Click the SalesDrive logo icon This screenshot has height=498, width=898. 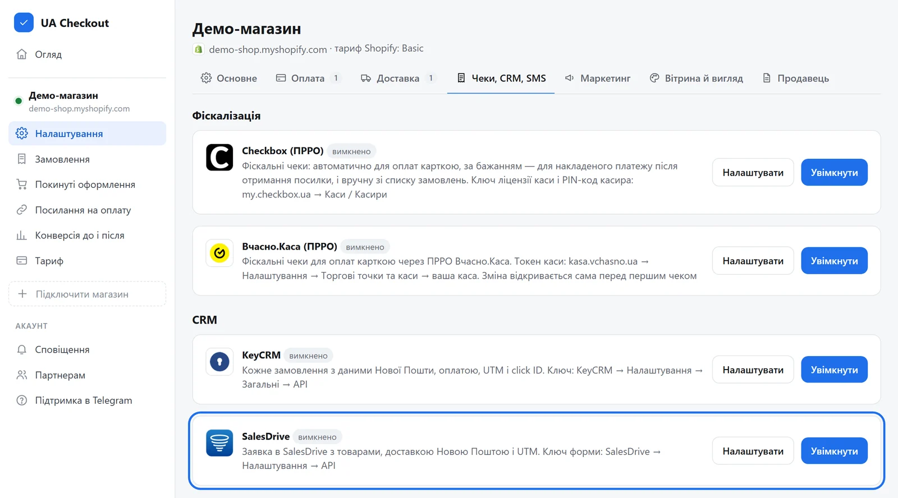(x=219, y=443)
